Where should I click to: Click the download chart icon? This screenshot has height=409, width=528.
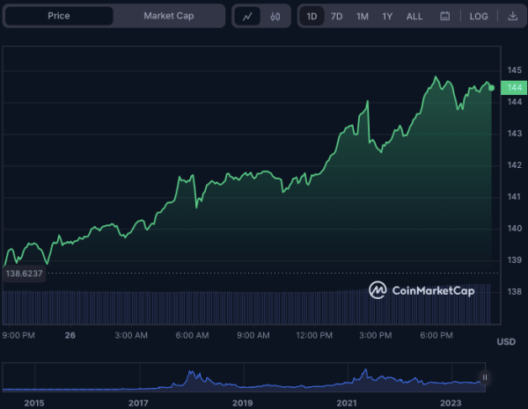(x=513, y=16)
